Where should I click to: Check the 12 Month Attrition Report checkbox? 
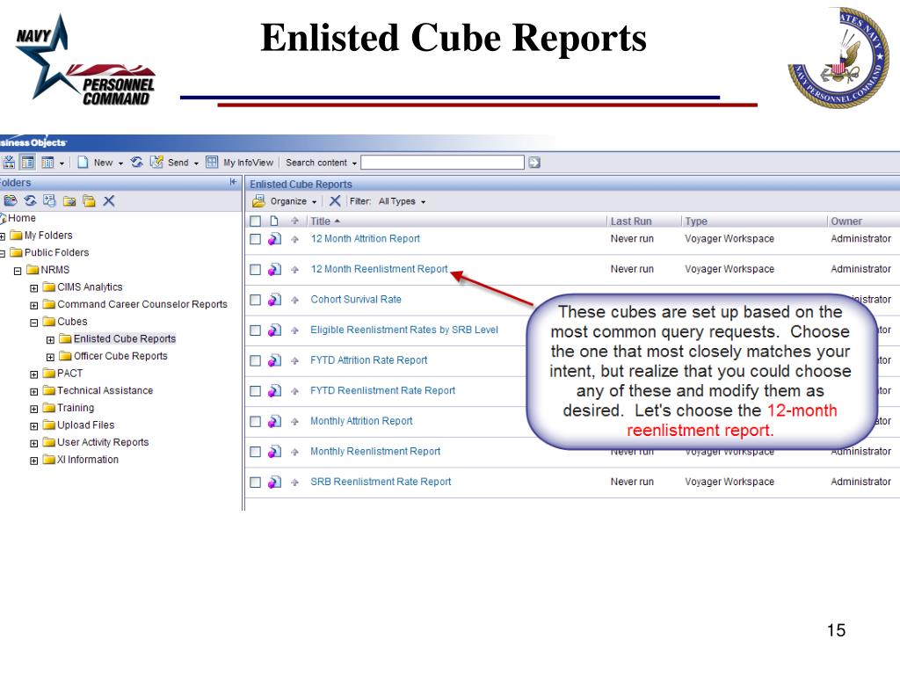coord(256,239)
